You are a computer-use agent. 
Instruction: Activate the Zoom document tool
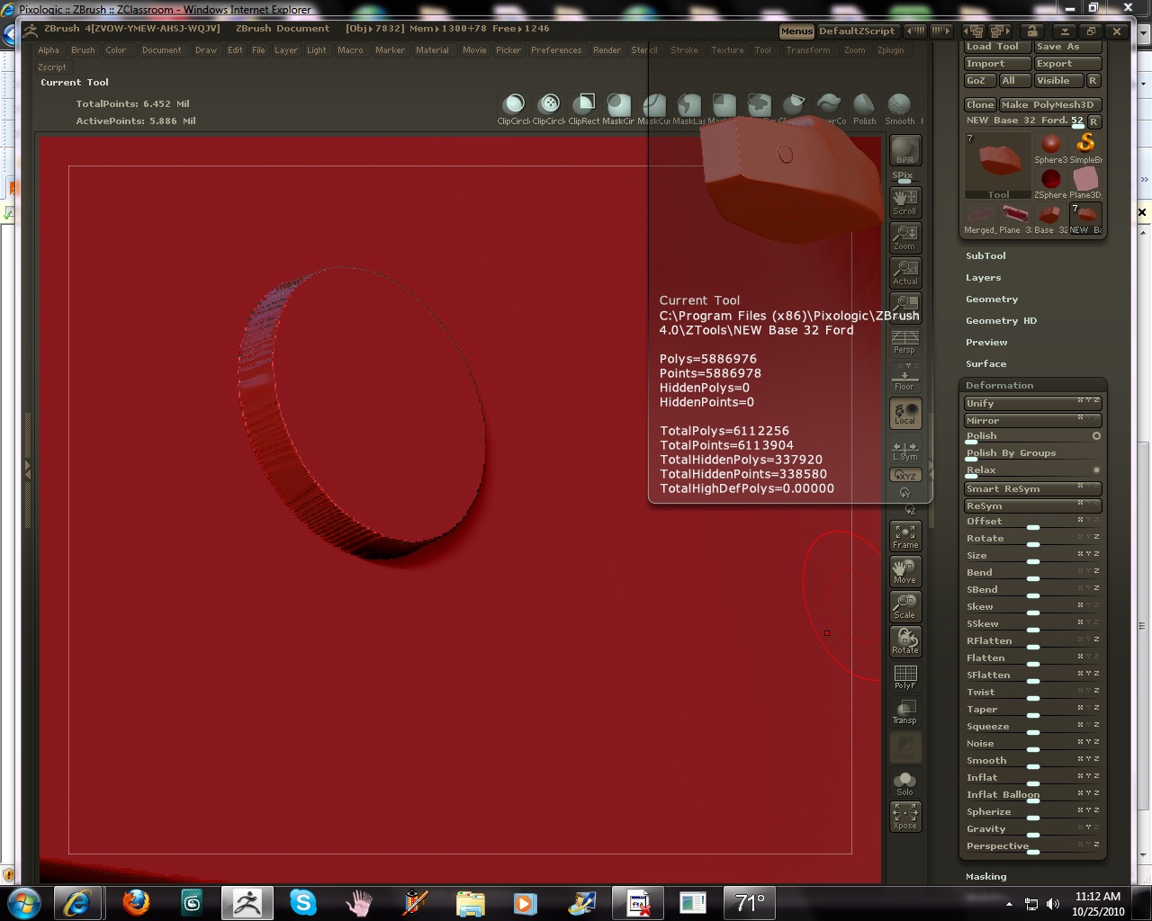pos(904,237)
